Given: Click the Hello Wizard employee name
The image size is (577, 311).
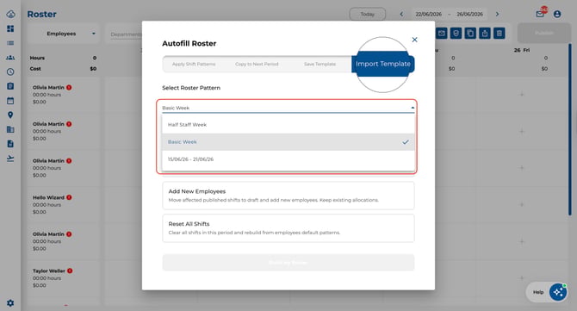Looking at the screenshot, I should coord(48,197).
